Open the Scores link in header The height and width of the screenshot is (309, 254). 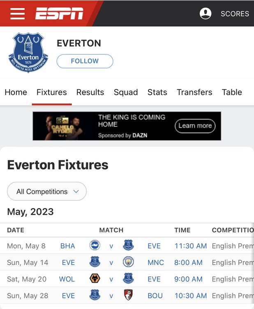[235, 14]
